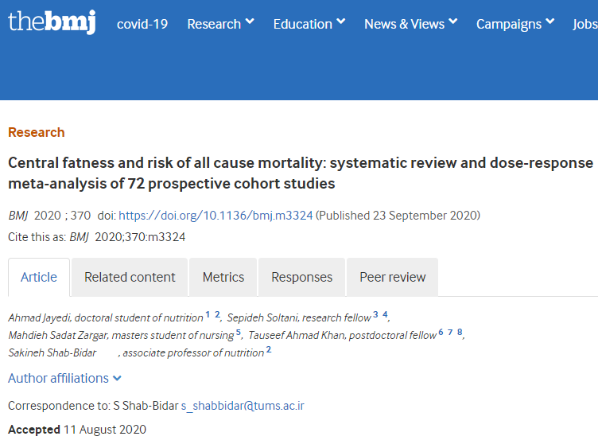Expand the News & Views menu chevron
The width and height of the screenshot is (598, 440).
pyautogui.click(x=453, y=21)
